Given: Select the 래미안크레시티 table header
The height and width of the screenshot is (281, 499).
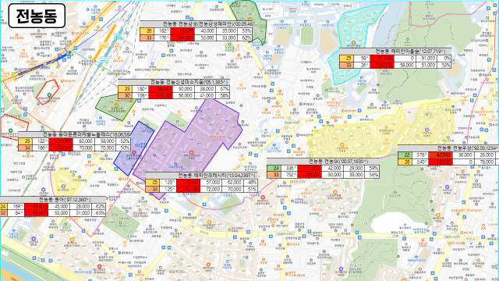Looking at the screenshot, I should coord(201,176).
